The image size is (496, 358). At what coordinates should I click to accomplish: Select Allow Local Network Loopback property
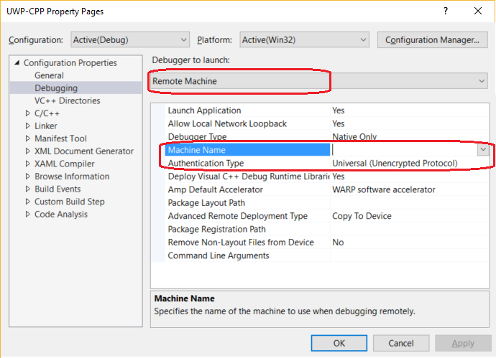click(x=227, y=124)
